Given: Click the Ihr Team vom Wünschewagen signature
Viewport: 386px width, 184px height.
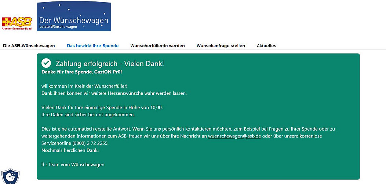Looking at the screenshot, I should [x=73, y=165].
